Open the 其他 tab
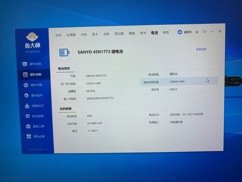The height and width of the screenshot is (182, 242). click(166, 32)
